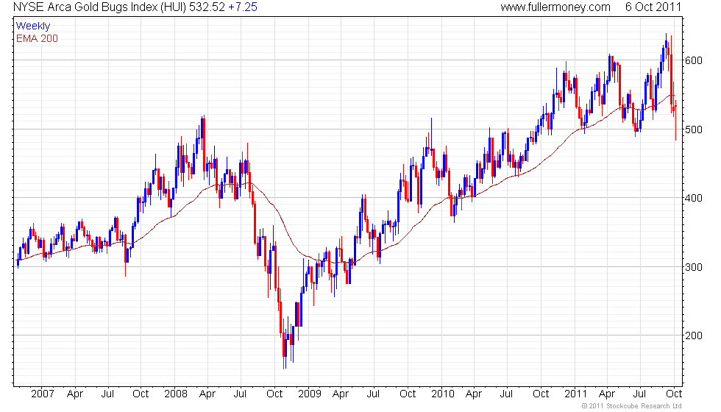Image resolution: width=721 pixels, height=412 pixels.
Task: Select the Weekly legend label
Action: pyautogui.click(x=33, y=26)
